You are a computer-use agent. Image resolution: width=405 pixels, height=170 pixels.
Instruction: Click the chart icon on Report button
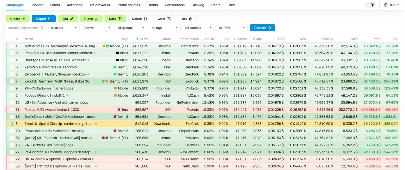point(50,19)
